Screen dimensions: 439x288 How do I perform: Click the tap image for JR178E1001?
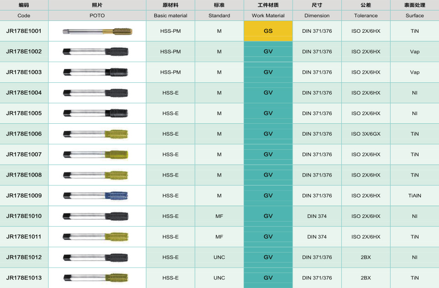(97, 31)
